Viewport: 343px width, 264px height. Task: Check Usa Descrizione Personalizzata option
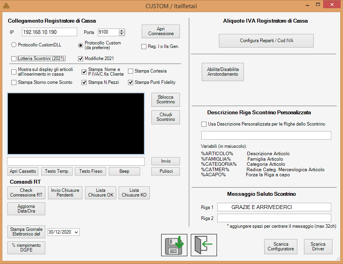(204, 124)
